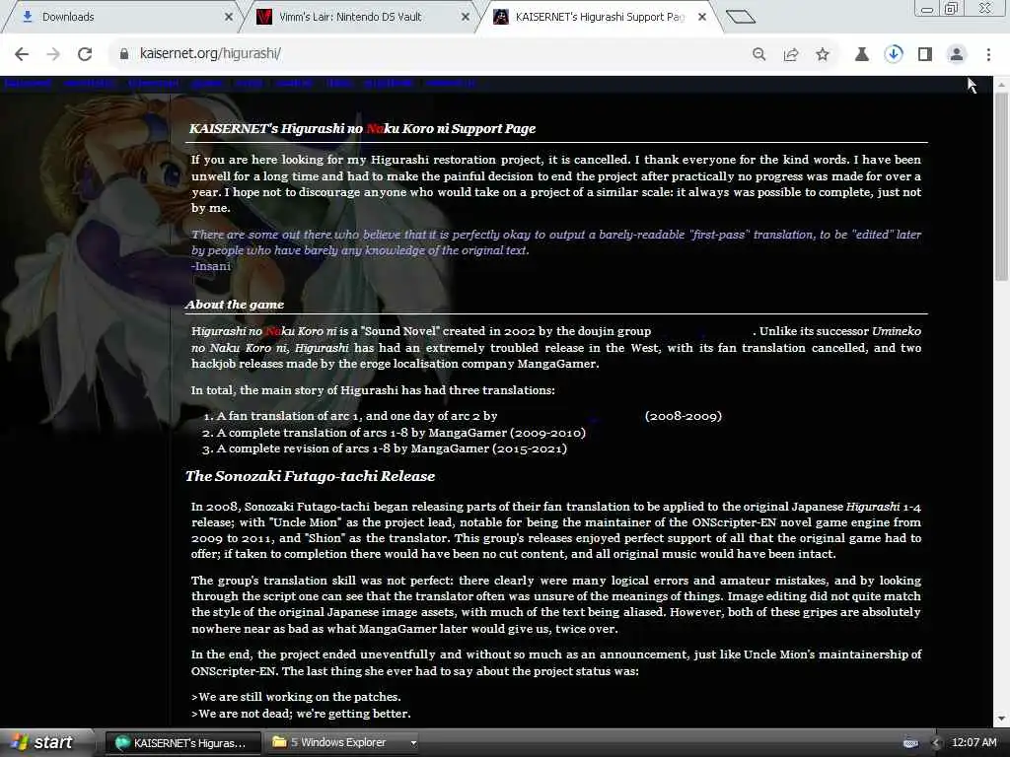
Task: Restore down the Chrome window
Action: (952, 8)
